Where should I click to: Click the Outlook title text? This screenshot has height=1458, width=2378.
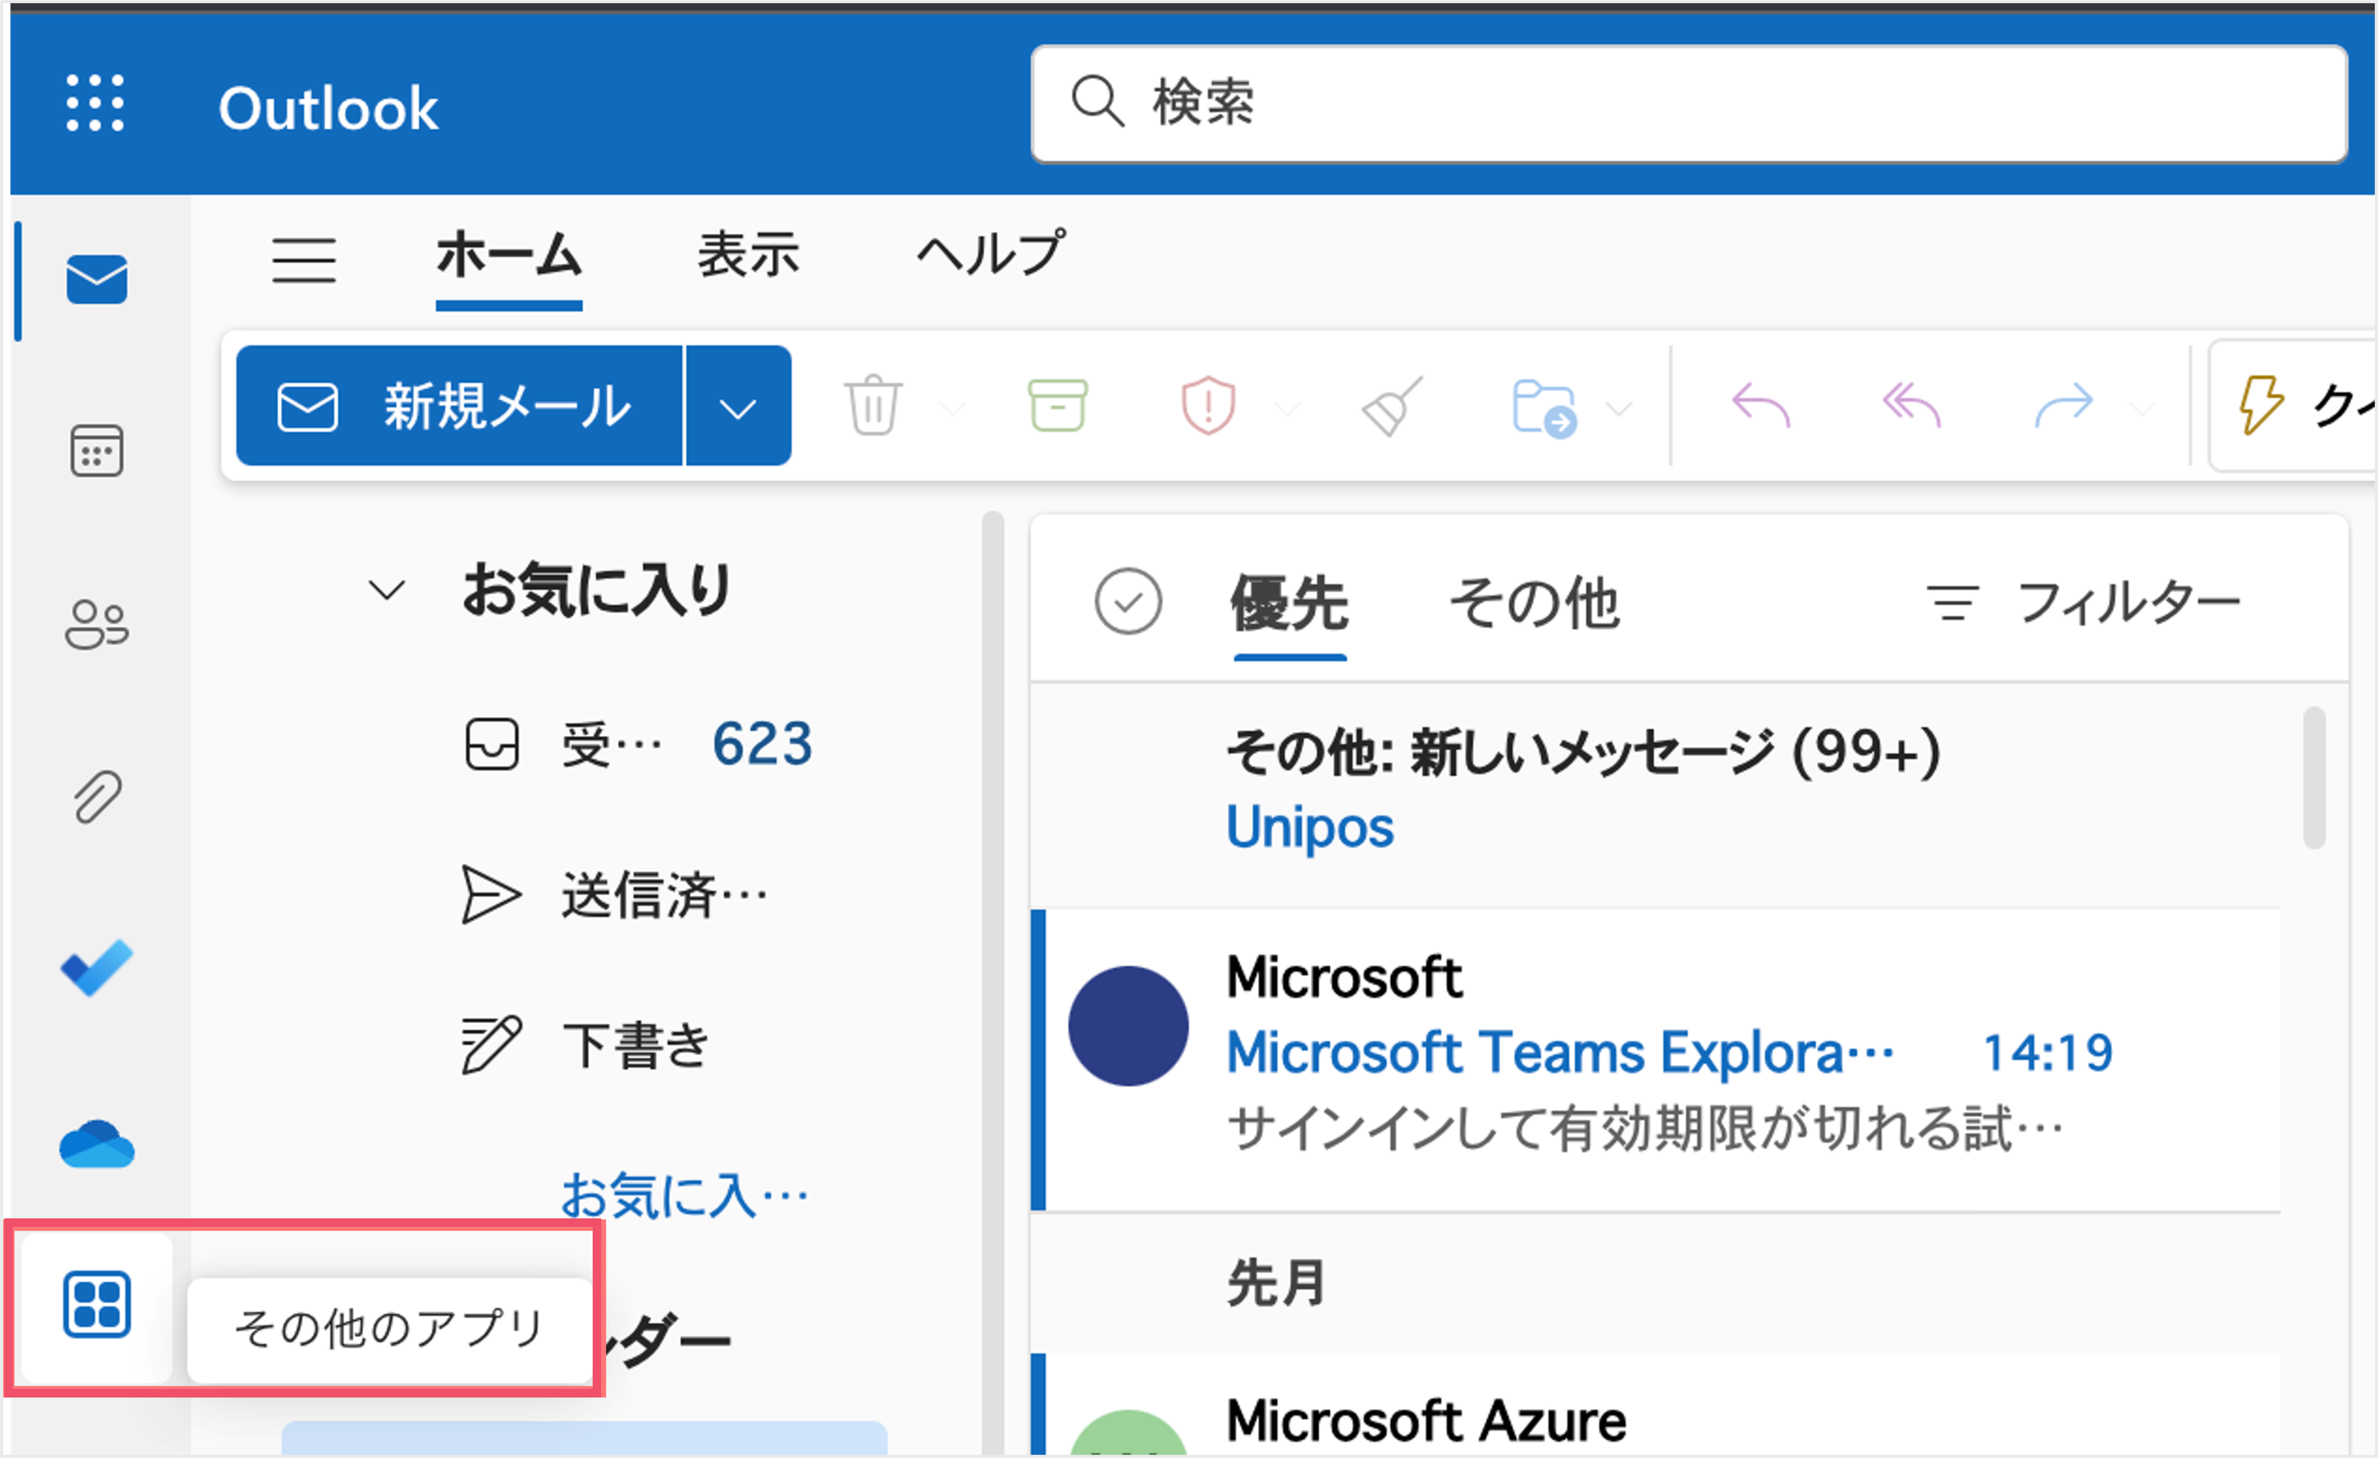[328, 107]
